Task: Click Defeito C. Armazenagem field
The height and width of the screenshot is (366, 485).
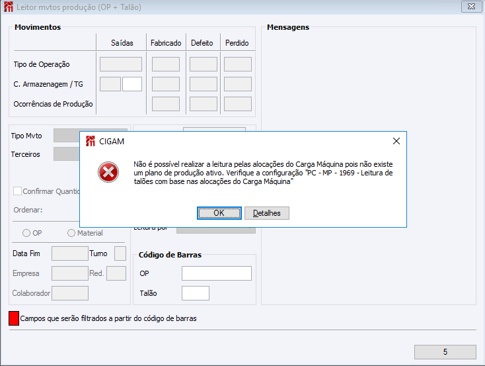Action: coord(204,84)
